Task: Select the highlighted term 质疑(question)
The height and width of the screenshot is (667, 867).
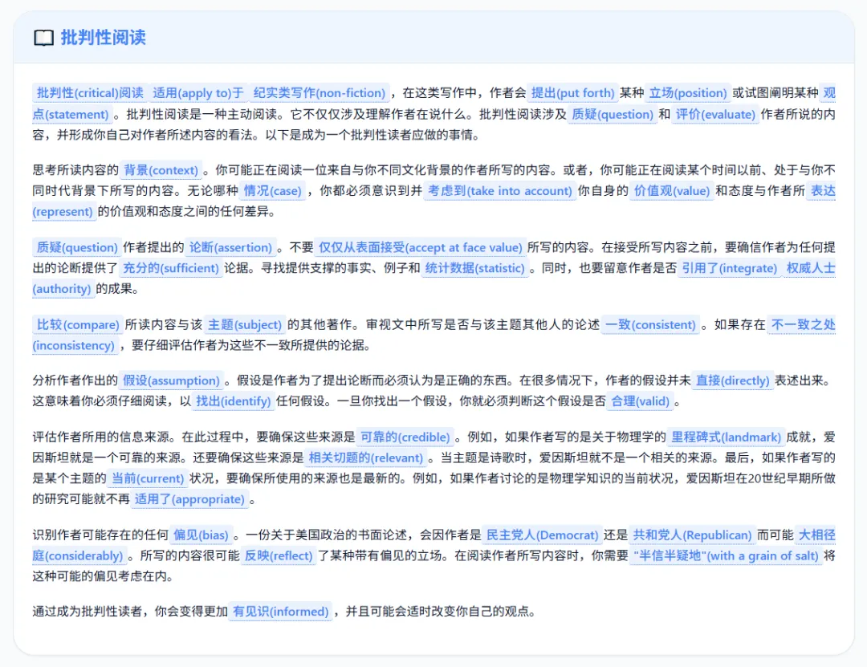Action: click(76, 247)
